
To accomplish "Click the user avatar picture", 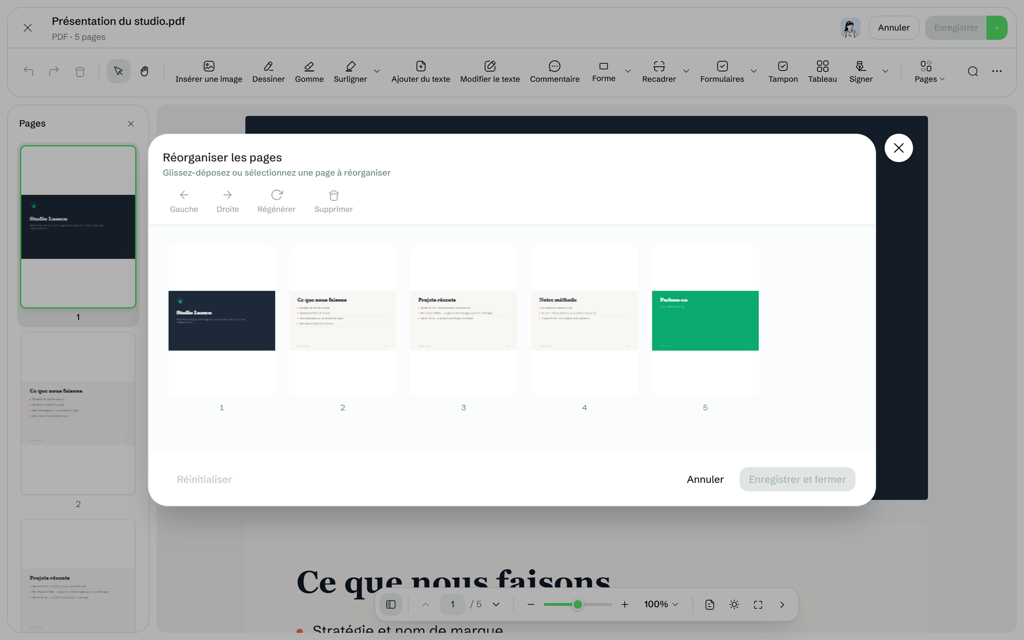I will (850, 28).
